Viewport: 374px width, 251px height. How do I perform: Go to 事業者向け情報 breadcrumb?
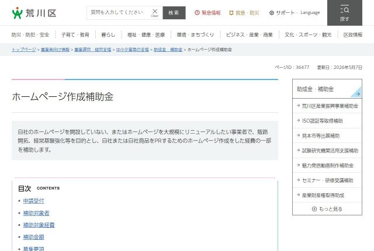pyautogui.click(x=55, y=50)
